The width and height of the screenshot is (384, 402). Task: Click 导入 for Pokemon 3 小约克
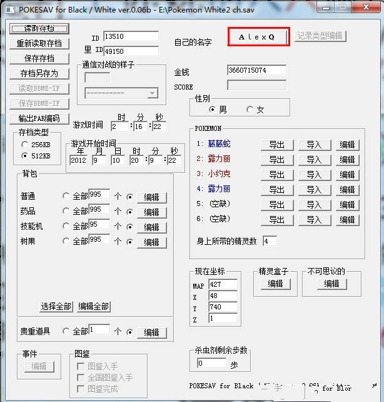[315, 175]
